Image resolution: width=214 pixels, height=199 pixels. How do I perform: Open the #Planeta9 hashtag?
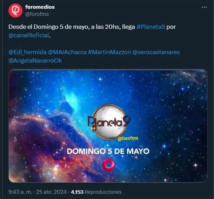[151, 27]
